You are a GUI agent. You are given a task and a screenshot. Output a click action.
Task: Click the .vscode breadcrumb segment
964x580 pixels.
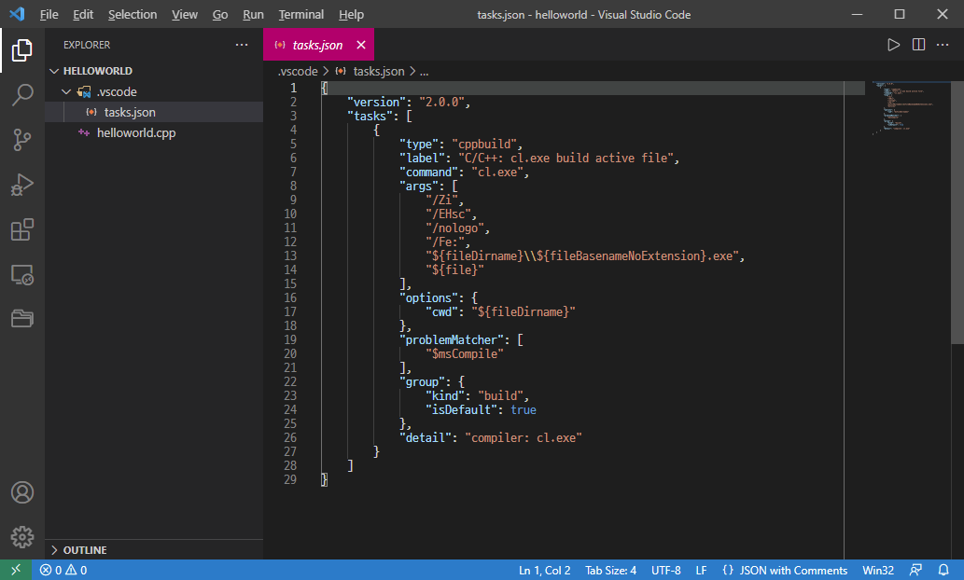[x=298, y=71]
